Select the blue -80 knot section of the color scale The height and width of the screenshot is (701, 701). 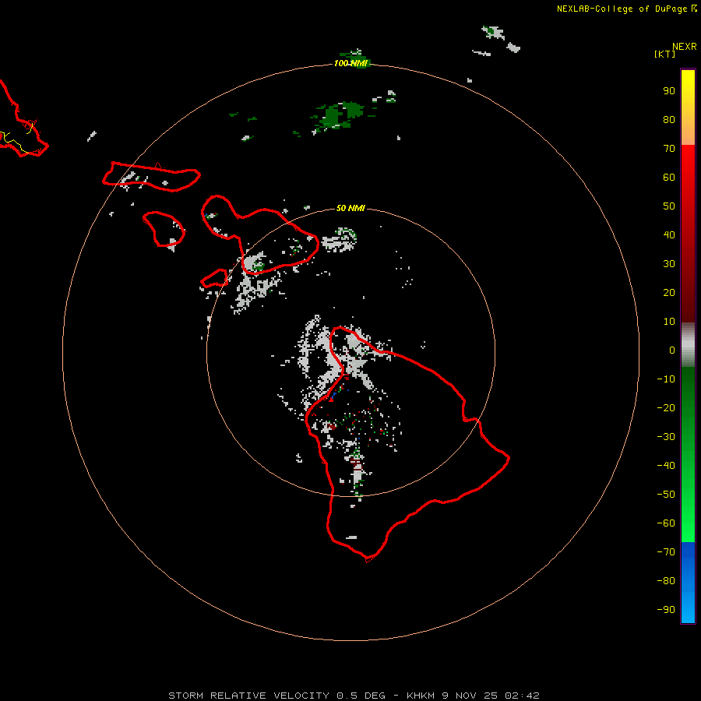coord(688,581)
